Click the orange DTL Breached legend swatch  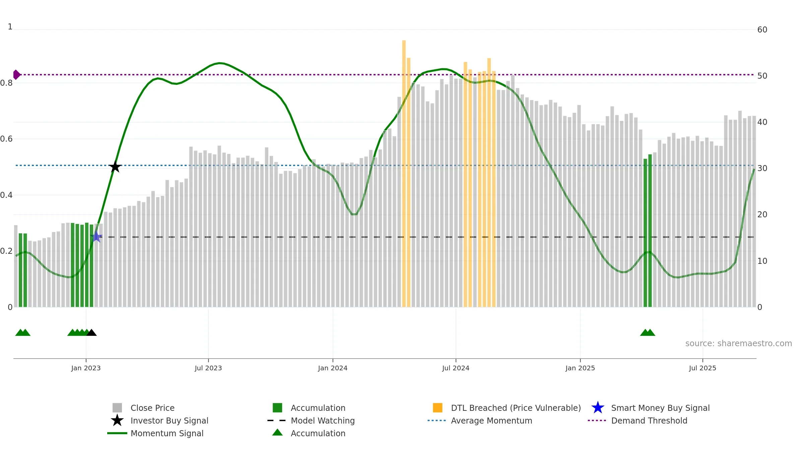[438, 408]
